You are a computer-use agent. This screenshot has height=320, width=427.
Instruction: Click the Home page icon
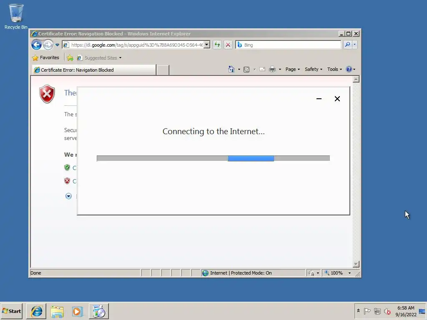(x=231, y=69)
